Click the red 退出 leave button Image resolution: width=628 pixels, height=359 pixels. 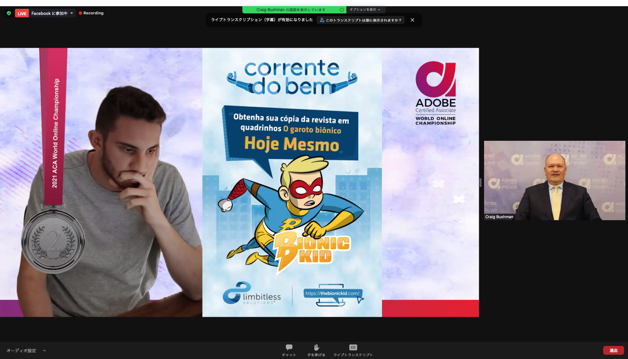pyautogui.click(x=613, y=351)
